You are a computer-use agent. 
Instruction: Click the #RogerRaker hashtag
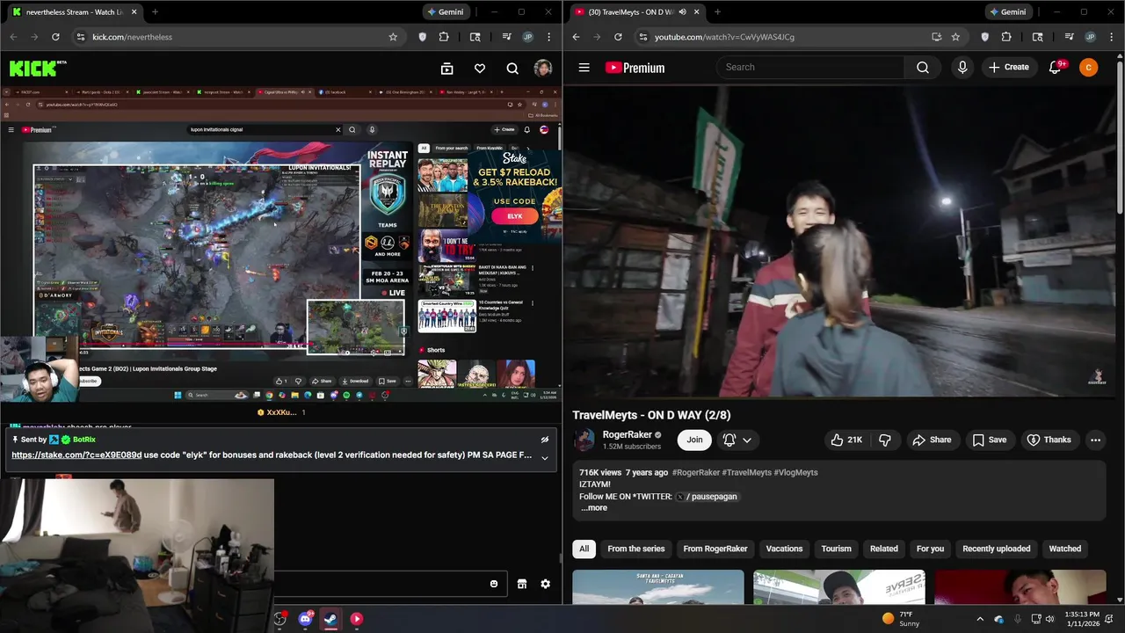[x=695, y=472]
